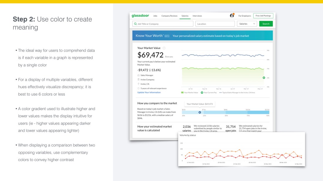The width and height of the screenshot is (323, 181).
Task: Click the BETA badge on the banner
Action: 167,36
